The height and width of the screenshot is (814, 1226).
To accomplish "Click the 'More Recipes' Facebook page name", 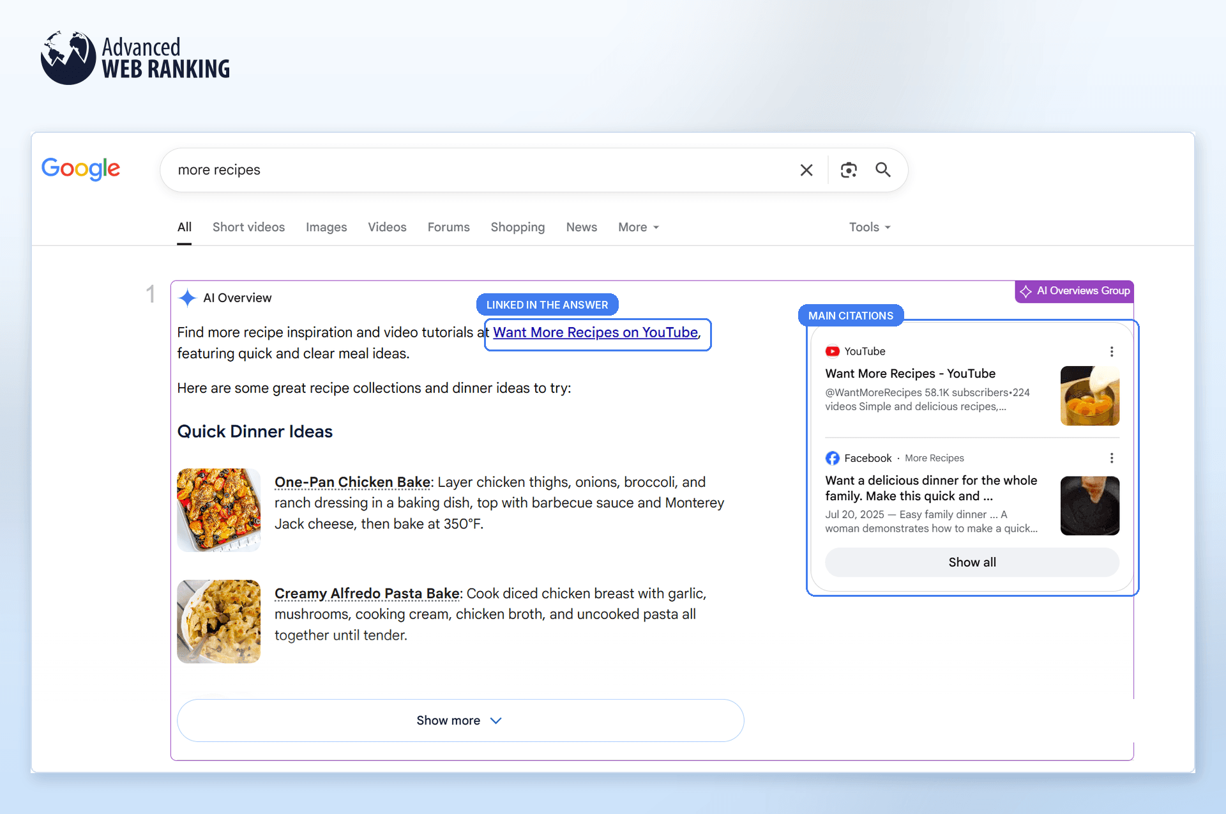I will coord(934,458).
